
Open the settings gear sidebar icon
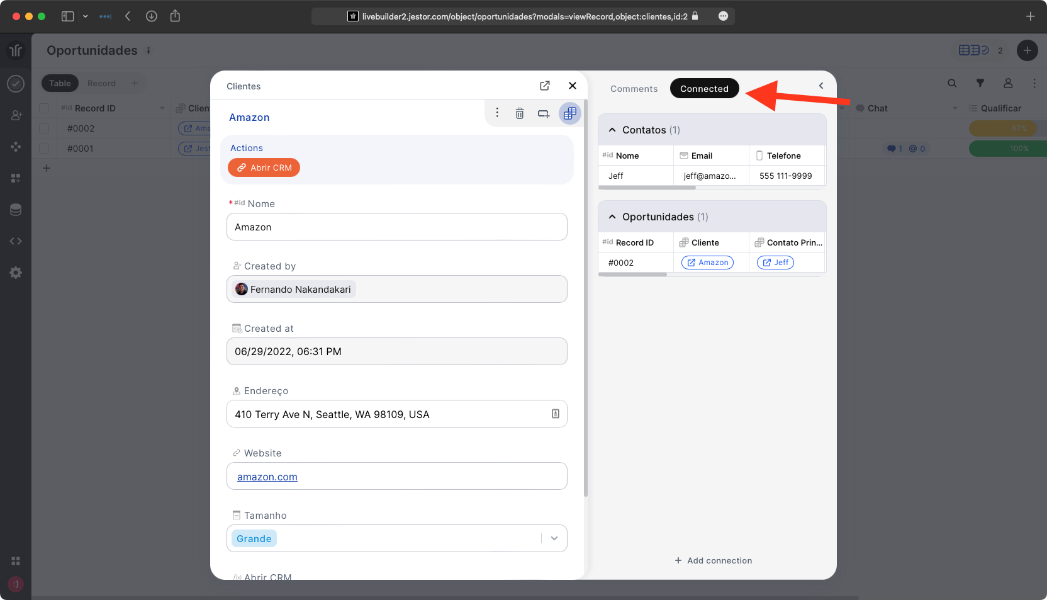16,273
